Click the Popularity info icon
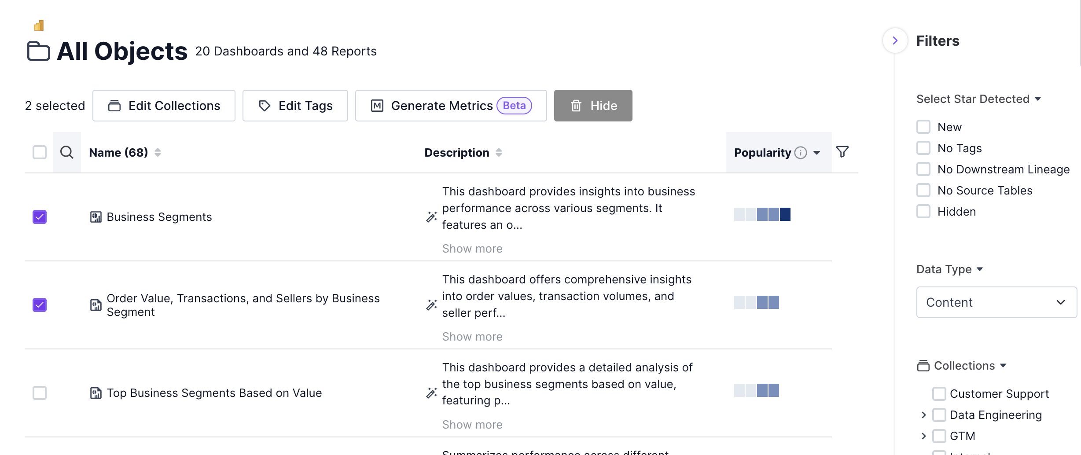Viewport: 1081px width, 455px height. [x=801, y=153]
